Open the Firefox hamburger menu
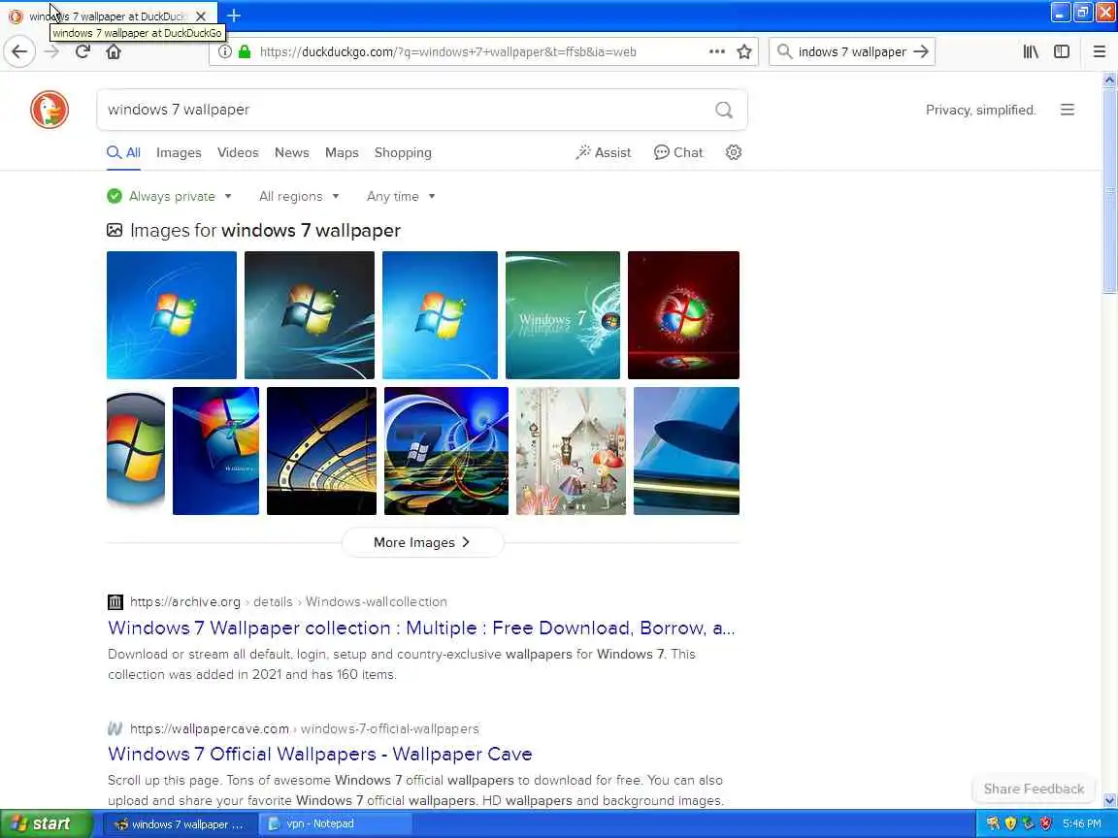 pos(1099,51)
